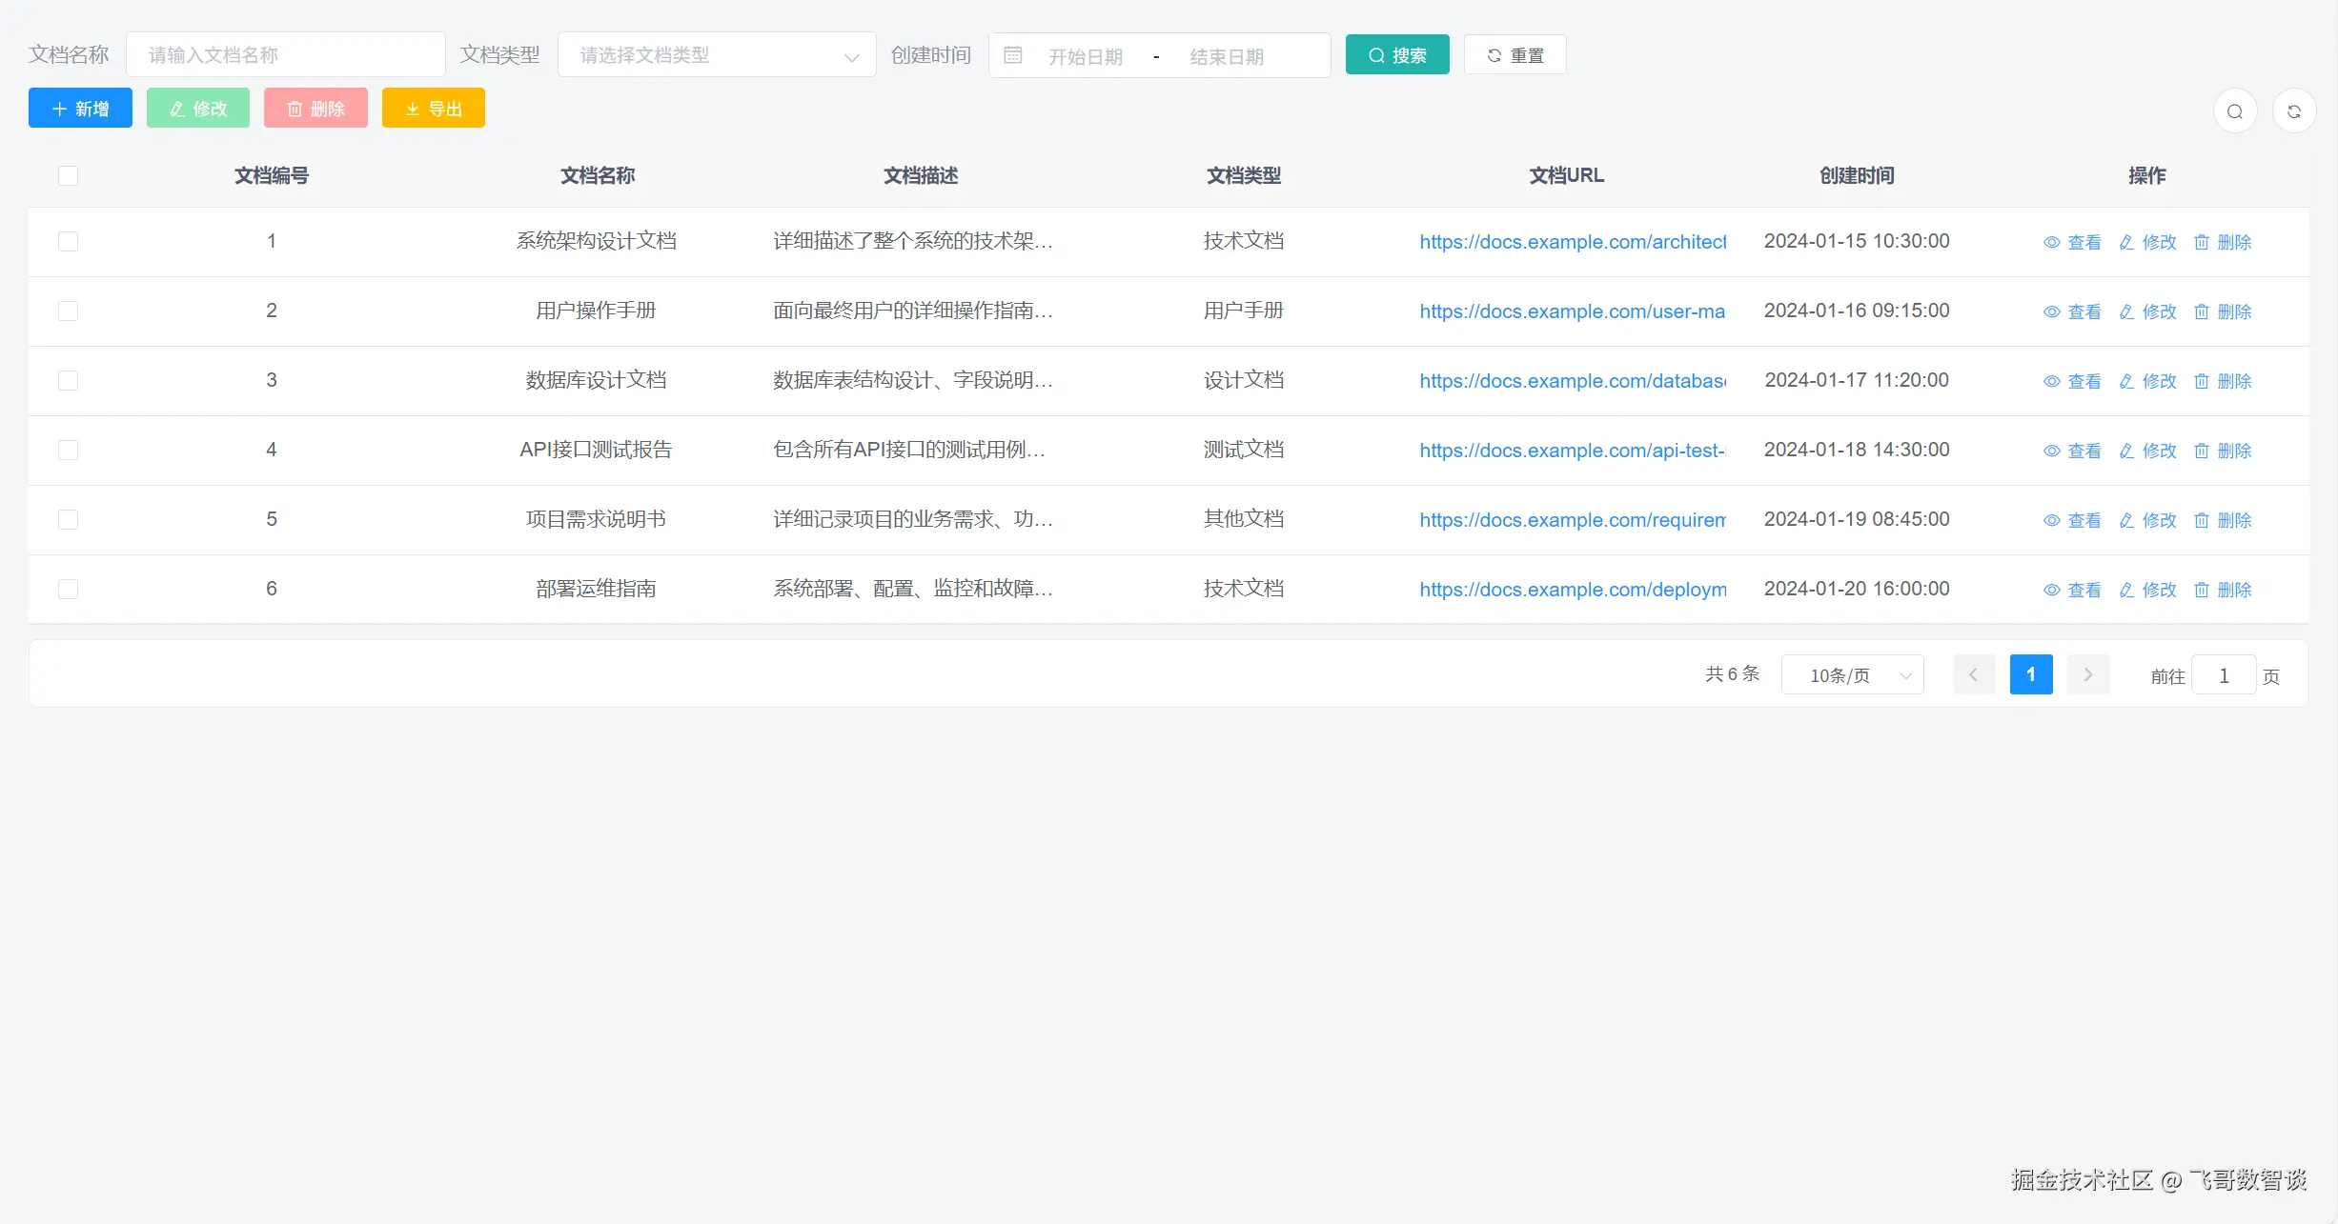Image resolution: width=2338 pixels, height=1224 pixels.
Task: Click the 重置 reset button
Action: click(1515, 54)
